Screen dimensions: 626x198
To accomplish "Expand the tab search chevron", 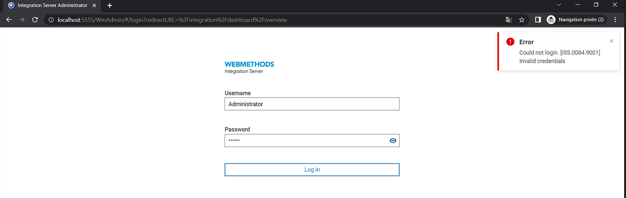I will coord(559,5).
